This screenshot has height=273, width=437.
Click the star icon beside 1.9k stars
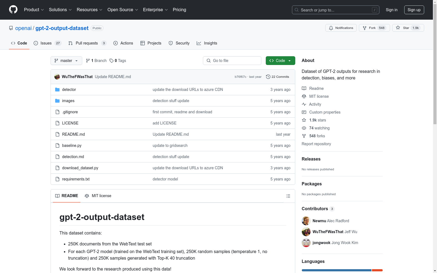point(304,120)
